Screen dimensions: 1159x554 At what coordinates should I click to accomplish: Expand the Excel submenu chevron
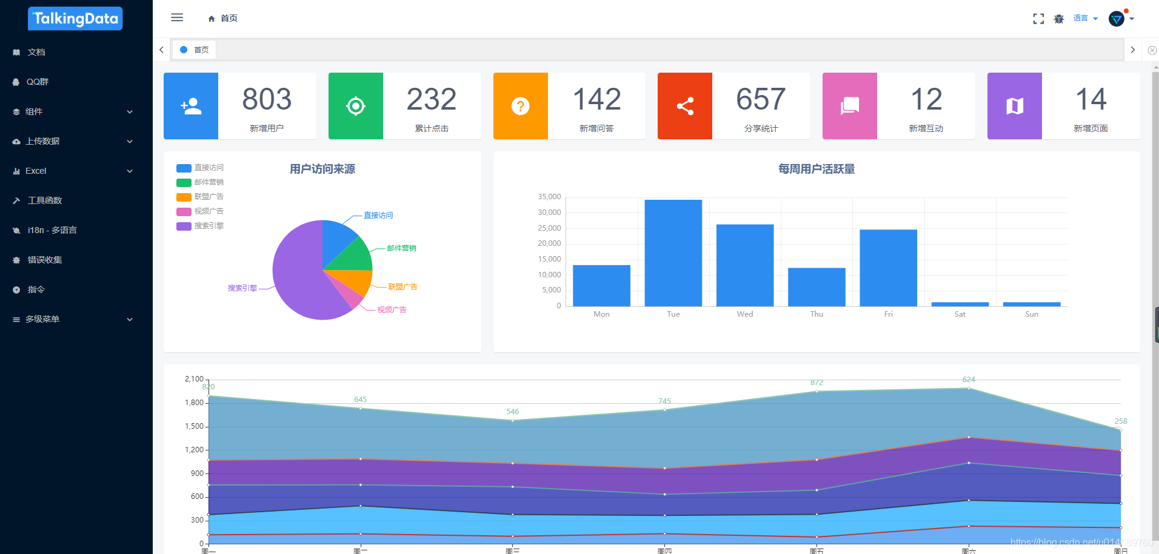130,171
